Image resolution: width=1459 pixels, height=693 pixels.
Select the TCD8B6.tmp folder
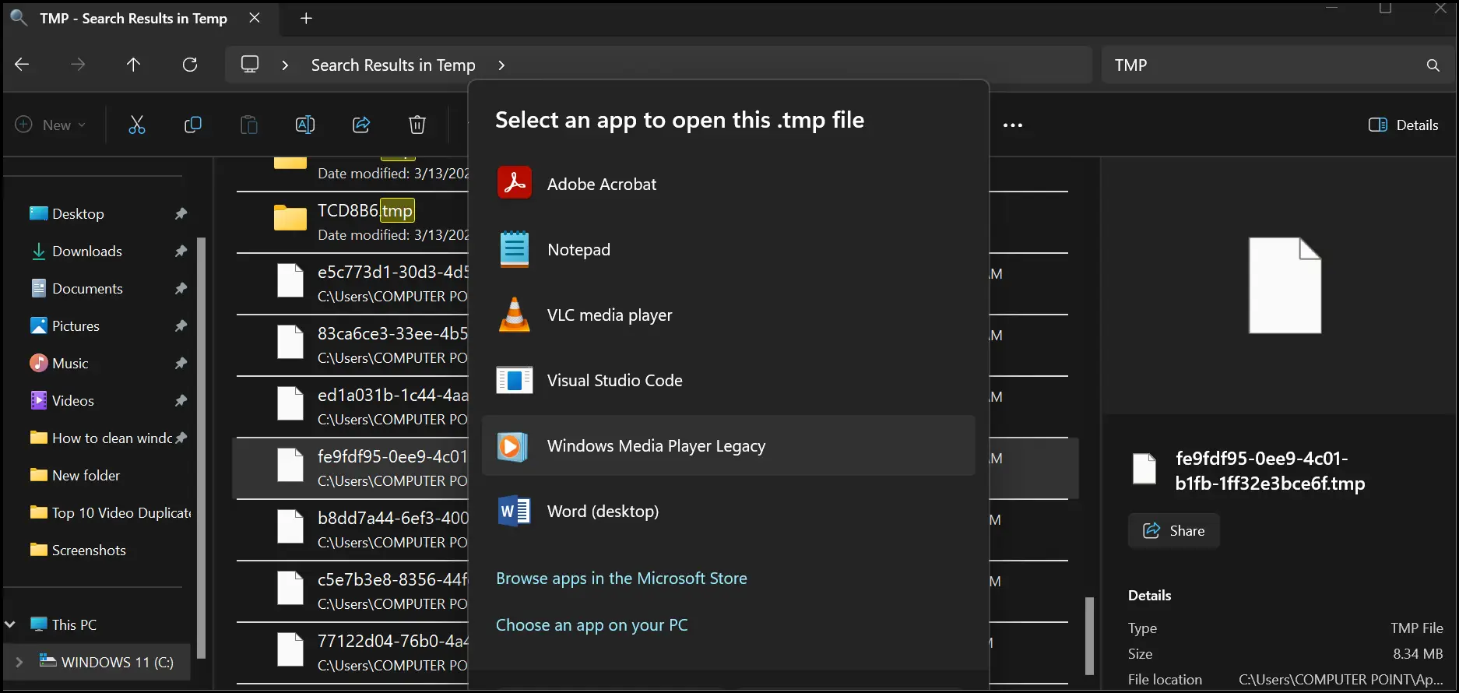(352, 222)
